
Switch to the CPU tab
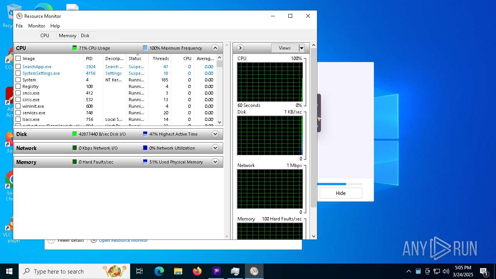pyautogui.click(x=45, y=35)
